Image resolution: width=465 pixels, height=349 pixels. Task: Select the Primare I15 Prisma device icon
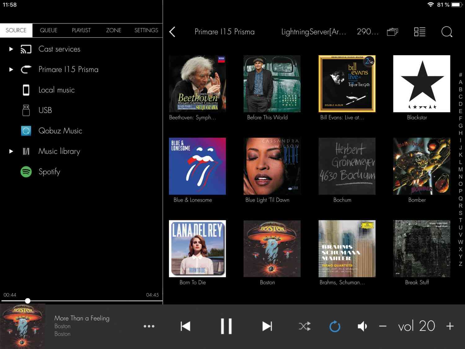26,69
